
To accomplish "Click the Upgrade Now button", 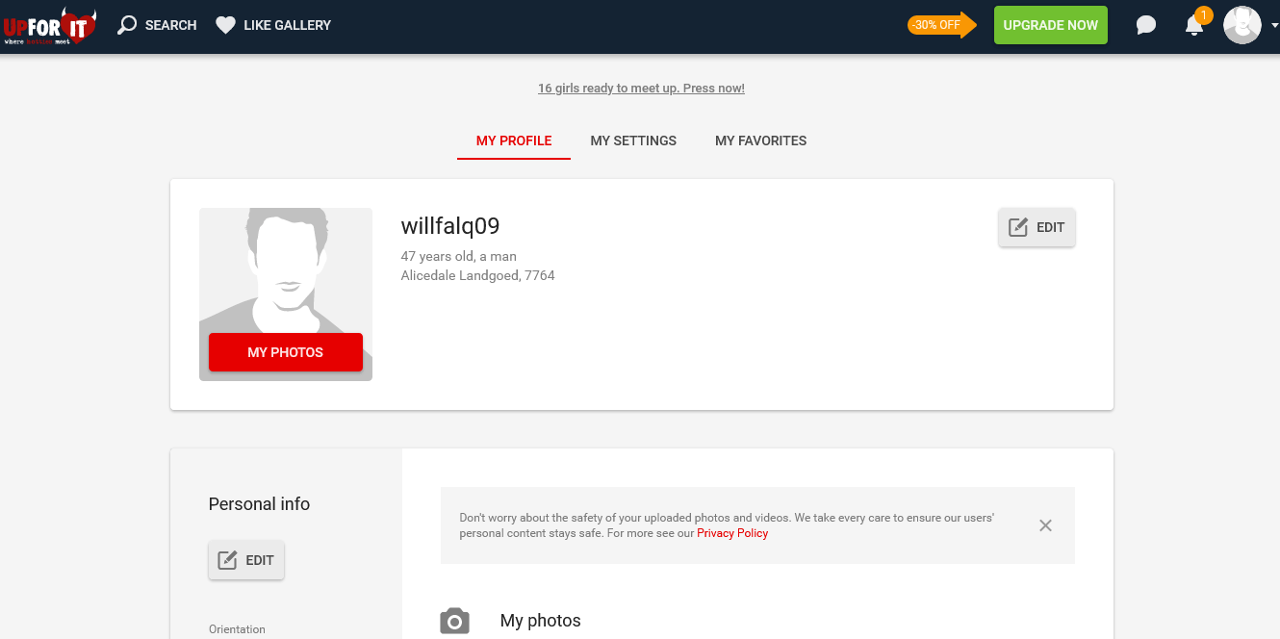I will 1051,25.
